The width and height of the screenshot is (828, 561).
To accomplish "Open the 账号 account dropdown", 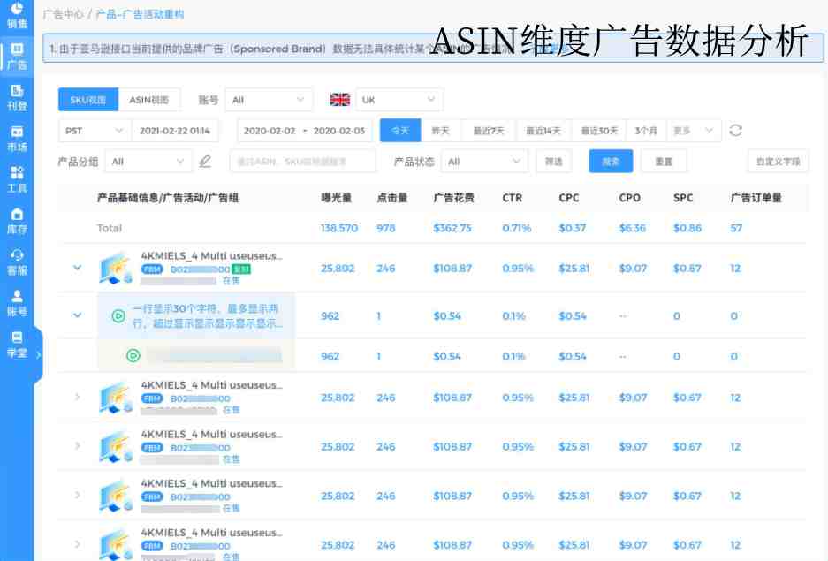I will point(269,100).
